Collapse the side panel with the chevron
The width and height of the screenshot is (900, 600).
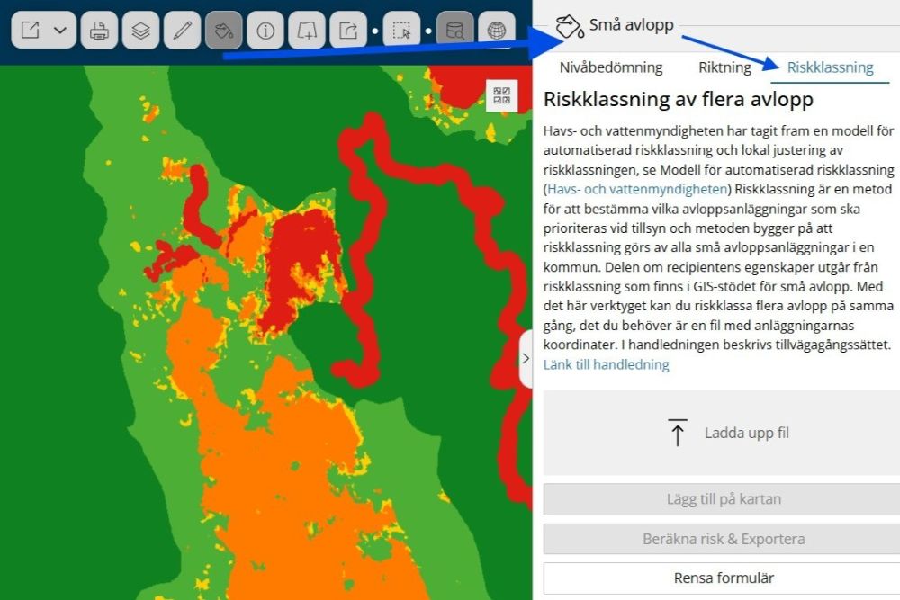526,358
